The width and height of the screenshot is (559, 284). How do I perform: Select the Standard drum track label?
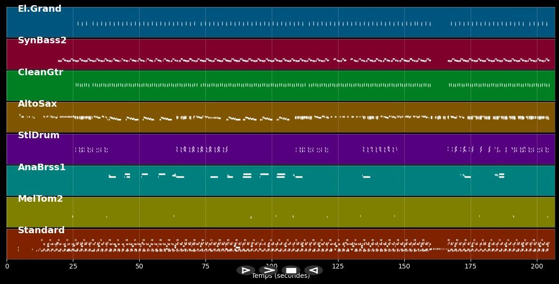(x=41, y=230)
